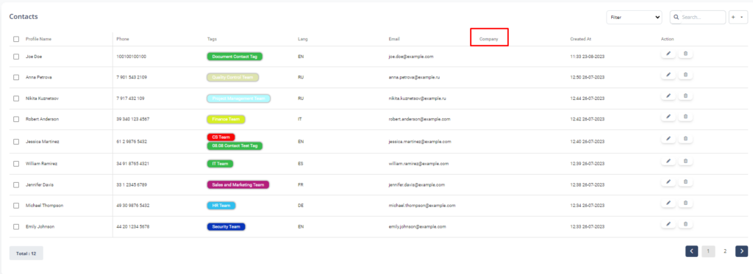Click email joe.doe@example.com
753x274 pixels.
click(x=411, y=57)
